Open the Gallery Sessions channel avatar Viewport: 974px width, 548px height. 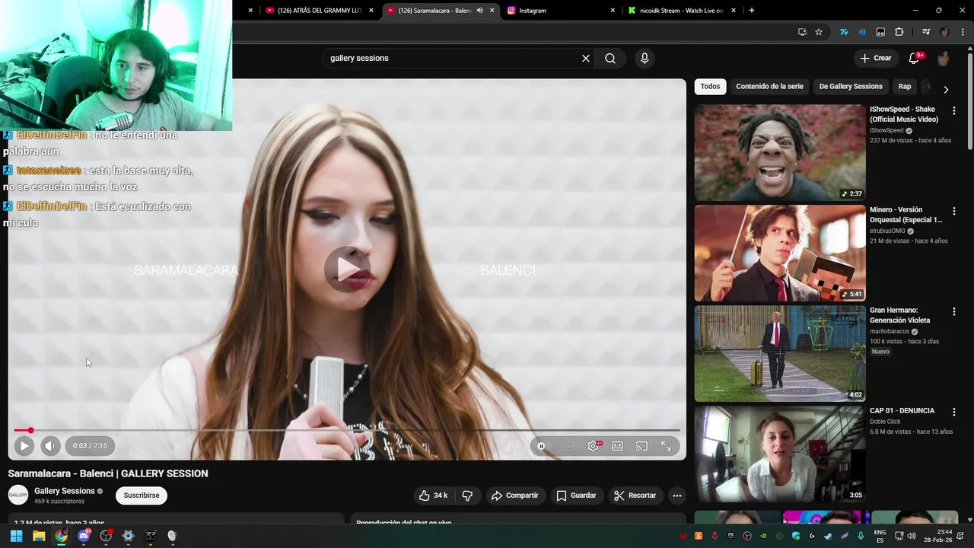tap(18, 495)
